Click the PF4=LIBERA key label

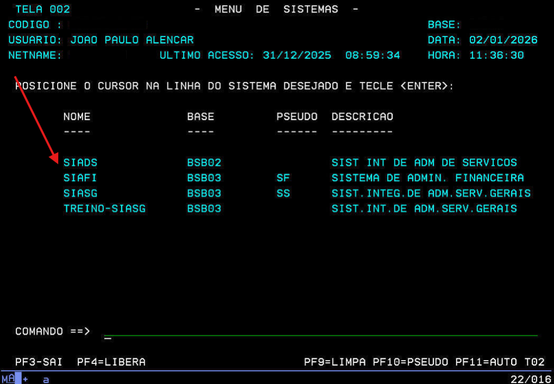coord(111,362)
